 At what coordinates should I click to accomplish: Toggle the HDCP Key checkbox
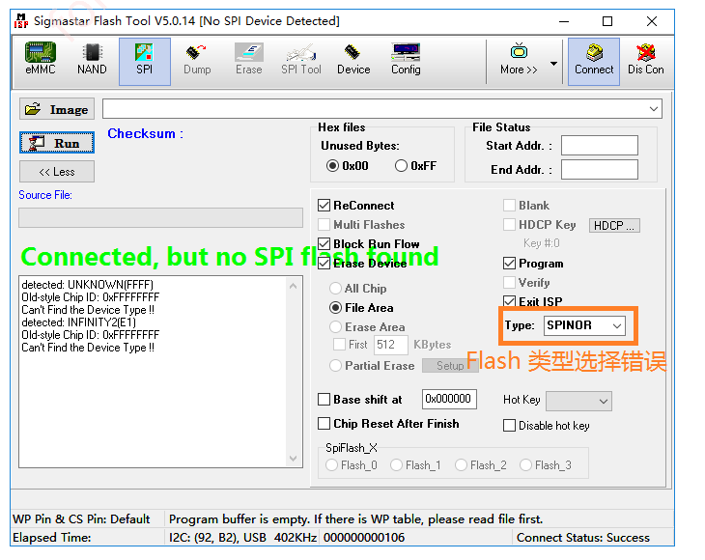pos(509,225)
